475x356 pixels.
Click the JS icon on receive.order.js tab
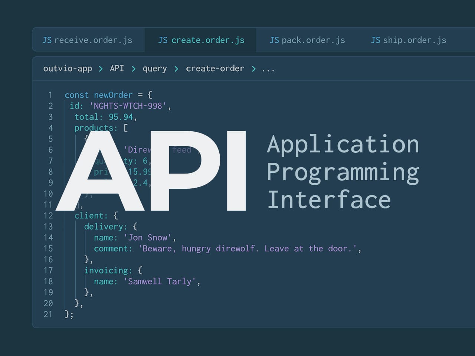(x=47, y=40)
